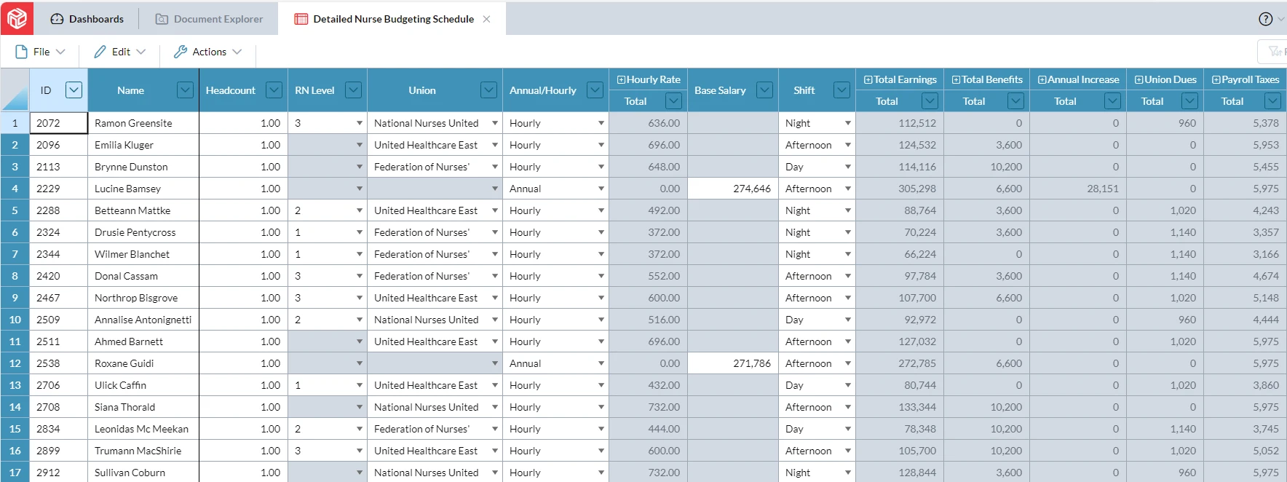1287x482 pixels.
Task: Open Union dropdown for Siana Thorald
Action: click(x=494, y=407)
